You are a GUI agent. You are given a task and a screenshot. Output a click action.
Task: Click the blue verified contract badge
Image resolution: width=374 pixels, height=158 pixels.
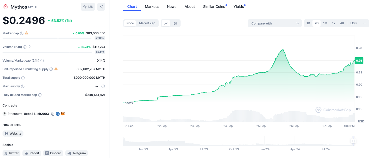point(58,114)
